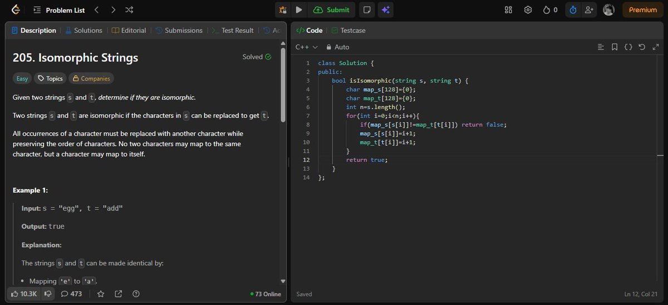
Task: Go to the previous problem arrow
Action: (x=96, y=9)
